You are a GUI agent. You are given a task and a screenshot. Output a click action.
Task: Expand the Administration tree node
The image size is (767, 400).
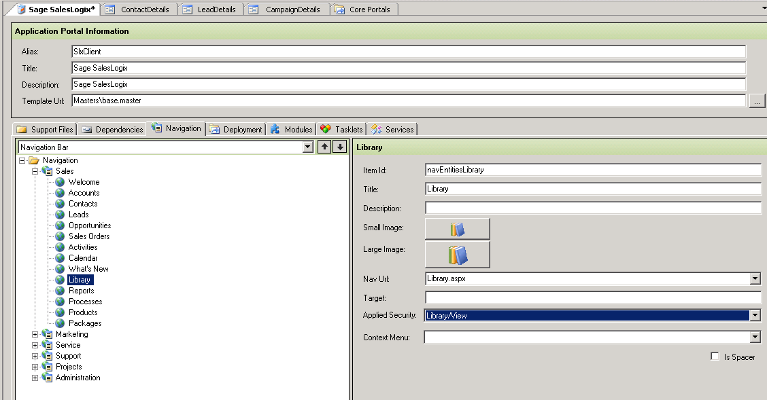(35, 378)
